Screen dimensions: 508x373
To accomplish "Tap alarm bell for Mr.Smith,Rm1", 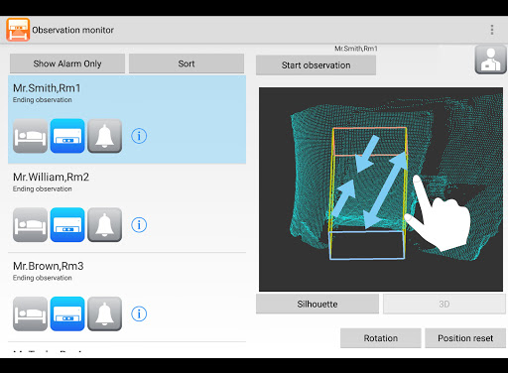I will [104, 136].
